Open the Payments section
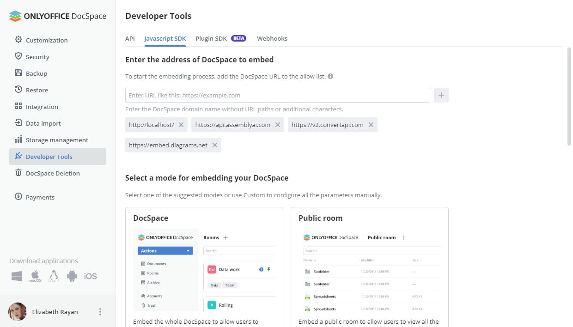The image size is (573, 327). 40,197
